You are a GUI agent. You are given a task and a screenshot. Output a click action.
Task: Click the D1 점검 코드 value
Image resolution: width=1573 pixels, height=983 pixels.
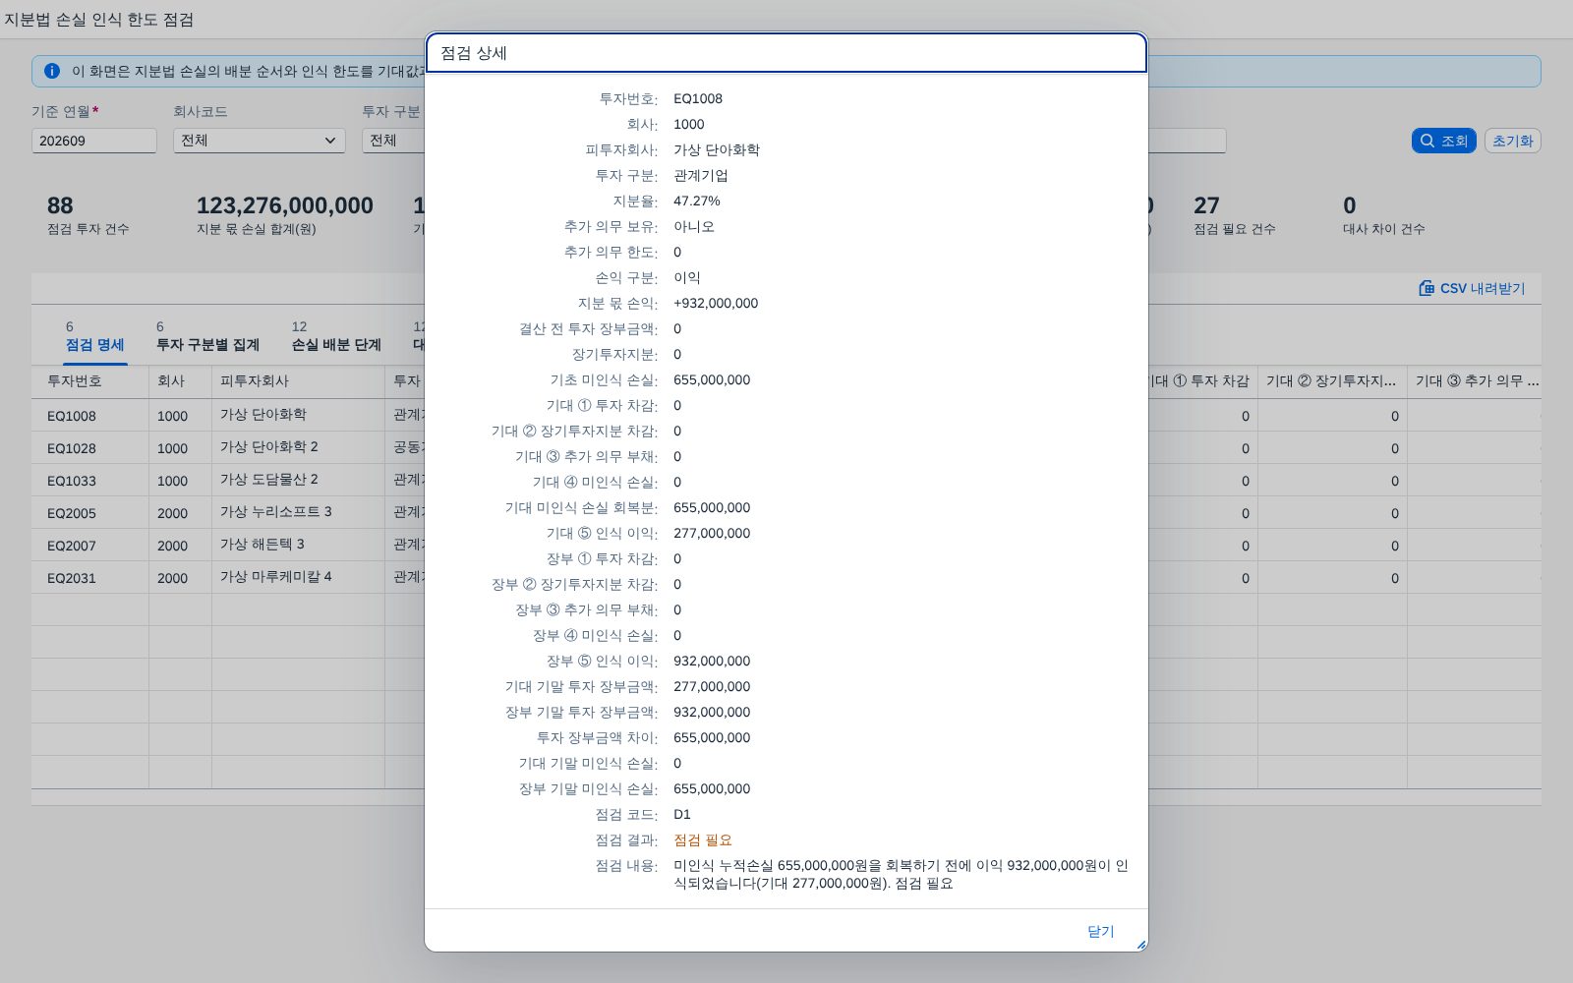pyautogui.click(x=682, y=814)
